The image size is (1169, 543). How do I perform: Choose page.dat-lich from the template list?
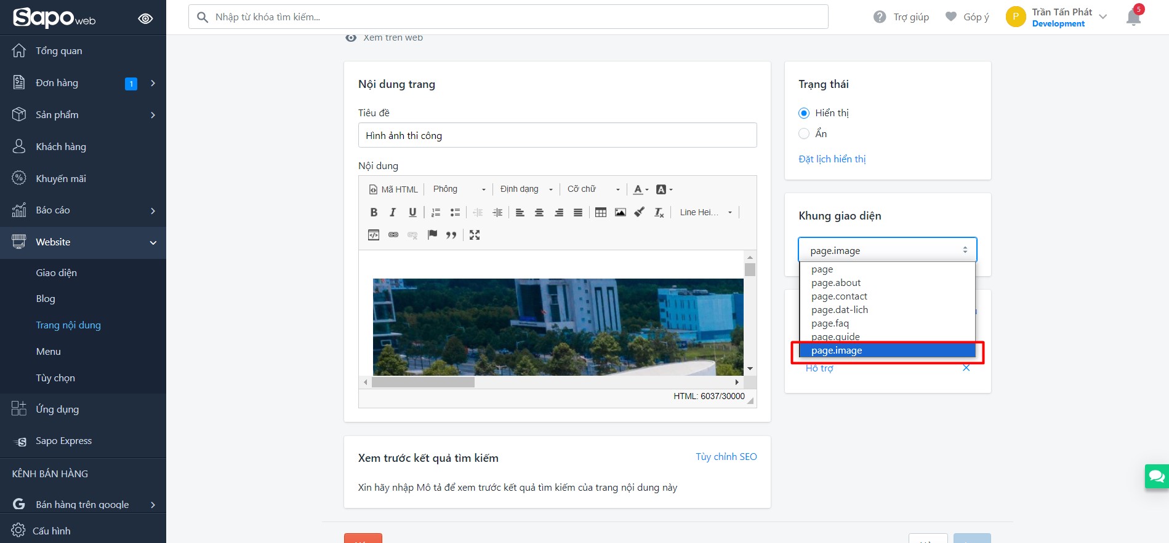(x=887, y=310)
